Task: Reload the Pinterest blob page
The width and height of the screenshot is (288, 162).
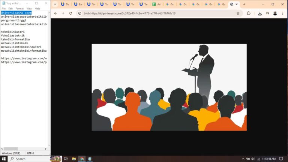Action: (70, 13)
